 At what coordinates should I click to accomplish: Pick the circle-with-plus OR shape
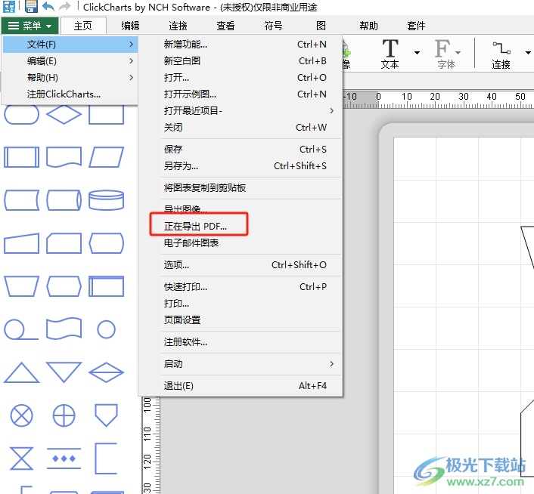pyautogui.click(x=64, y=415)
